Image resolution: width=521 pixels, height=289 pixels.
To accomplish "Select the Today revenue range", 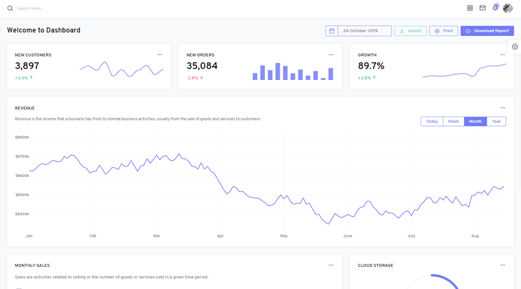I will tap(431, 121).
